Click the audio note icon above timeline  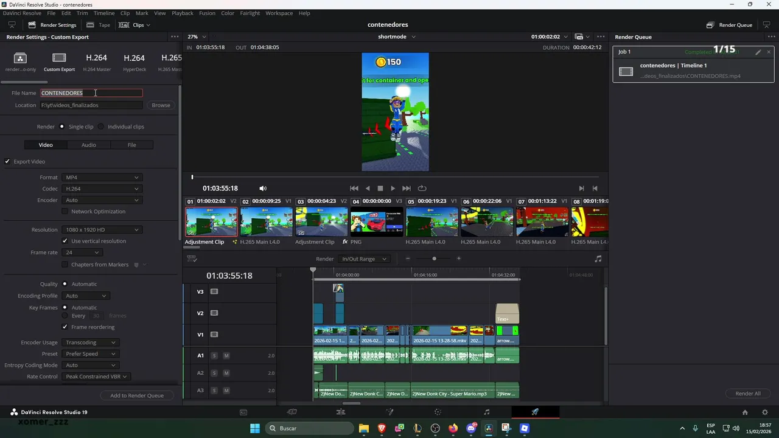pos(598,259)
